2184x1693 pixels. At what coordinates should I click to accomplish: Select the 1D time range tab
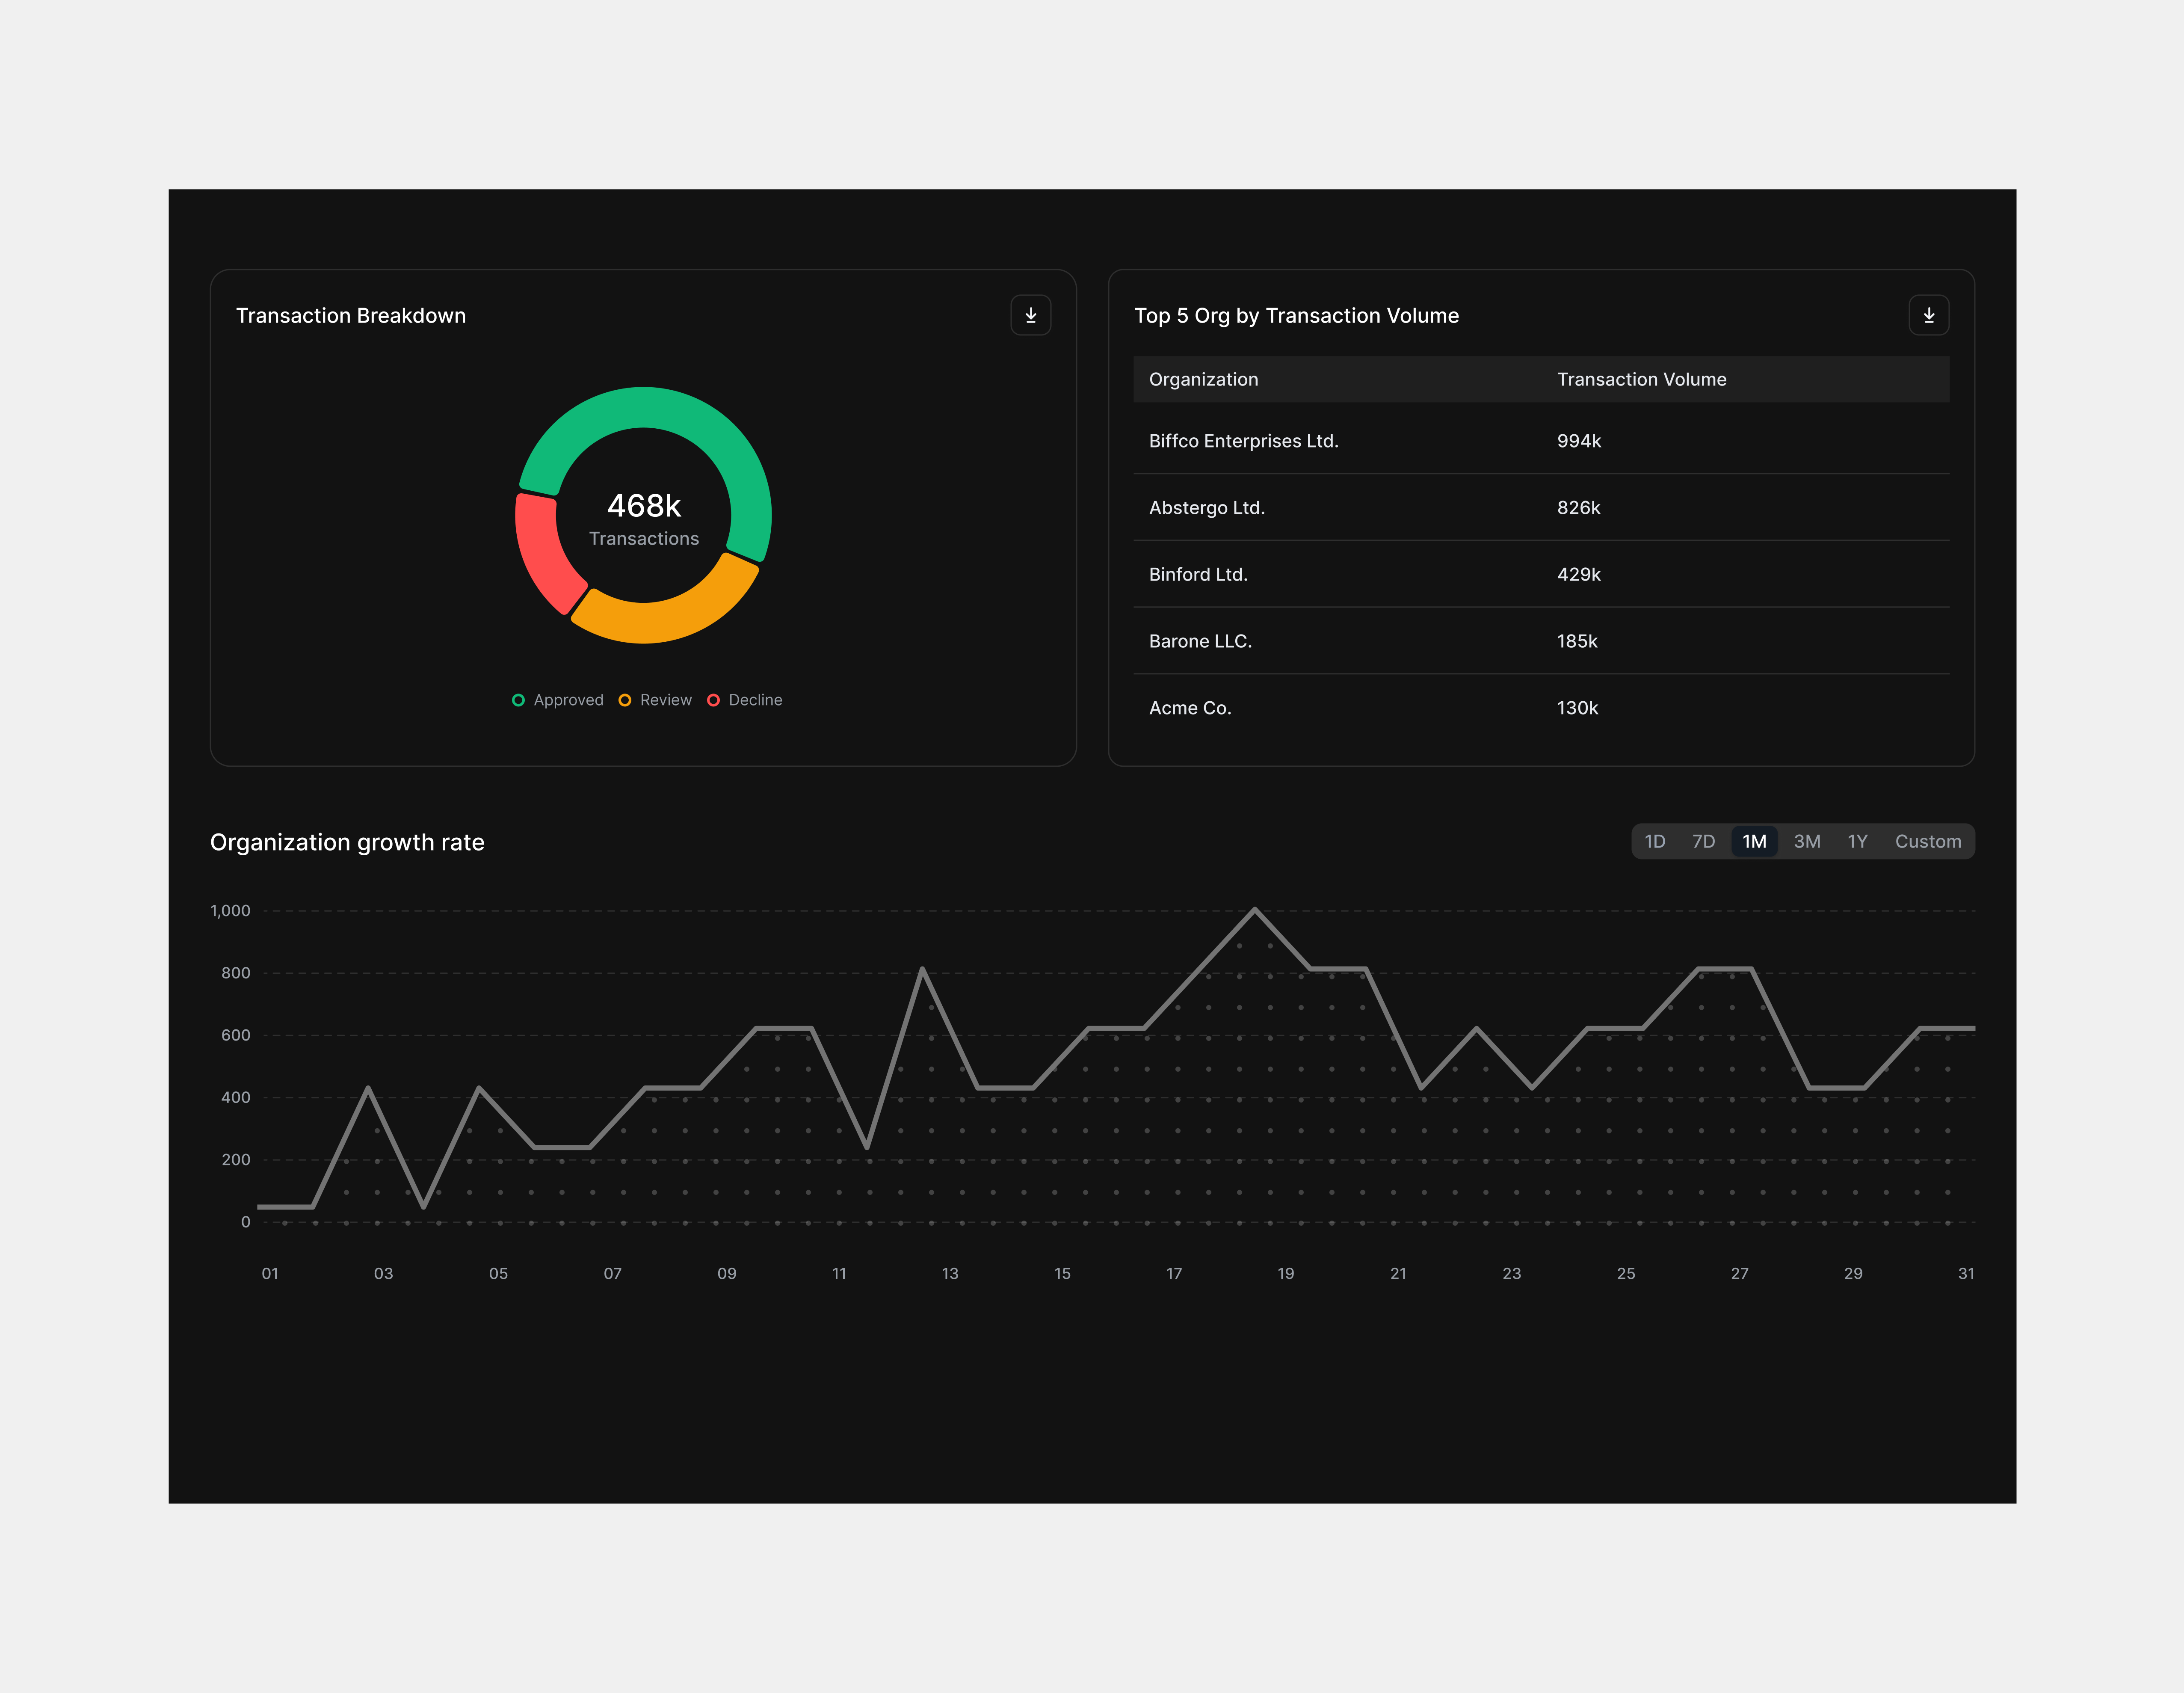coord(1655,841)
